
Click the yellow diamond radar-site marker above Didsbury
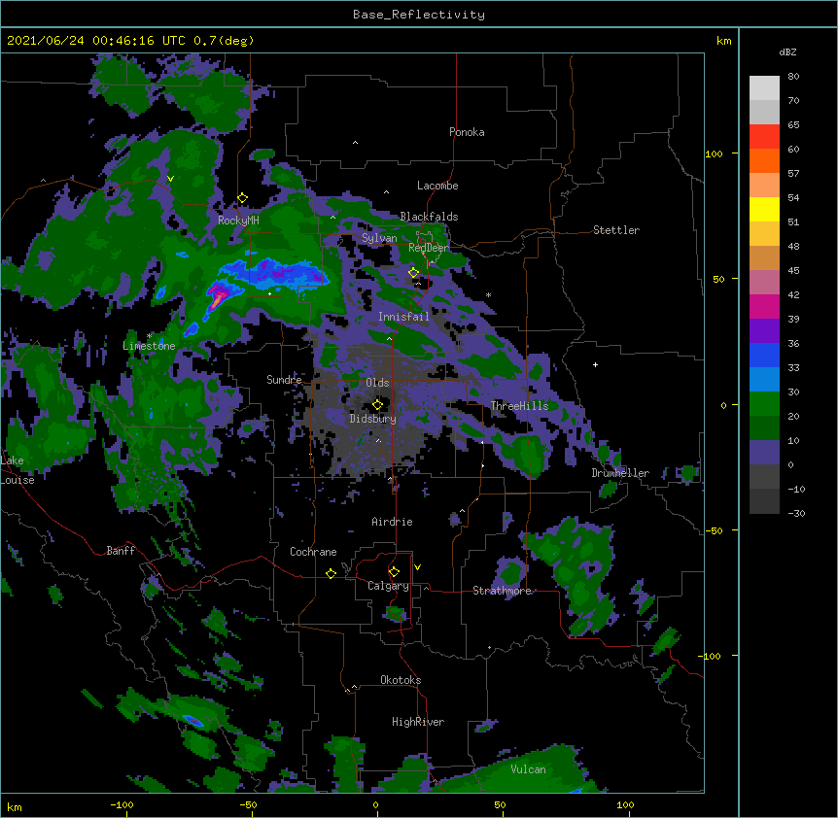[x=377, y=404]
